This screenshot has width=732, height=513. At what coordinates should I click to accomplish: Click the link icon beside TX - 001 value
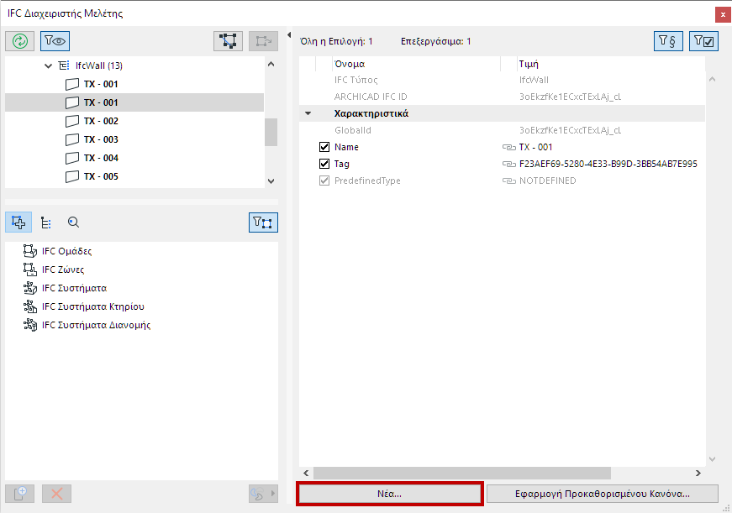[x=508, y=148]
